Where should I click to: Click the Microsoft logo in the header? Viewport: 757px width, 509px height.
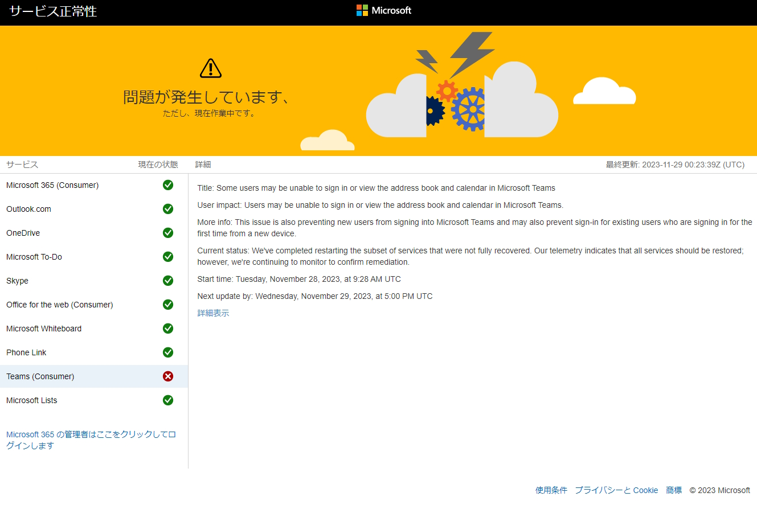[x=383, y=10]
